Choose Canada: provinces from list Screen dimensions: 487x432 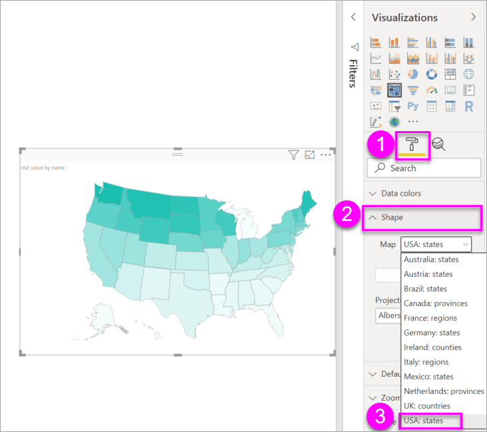(x=436, y=304)
